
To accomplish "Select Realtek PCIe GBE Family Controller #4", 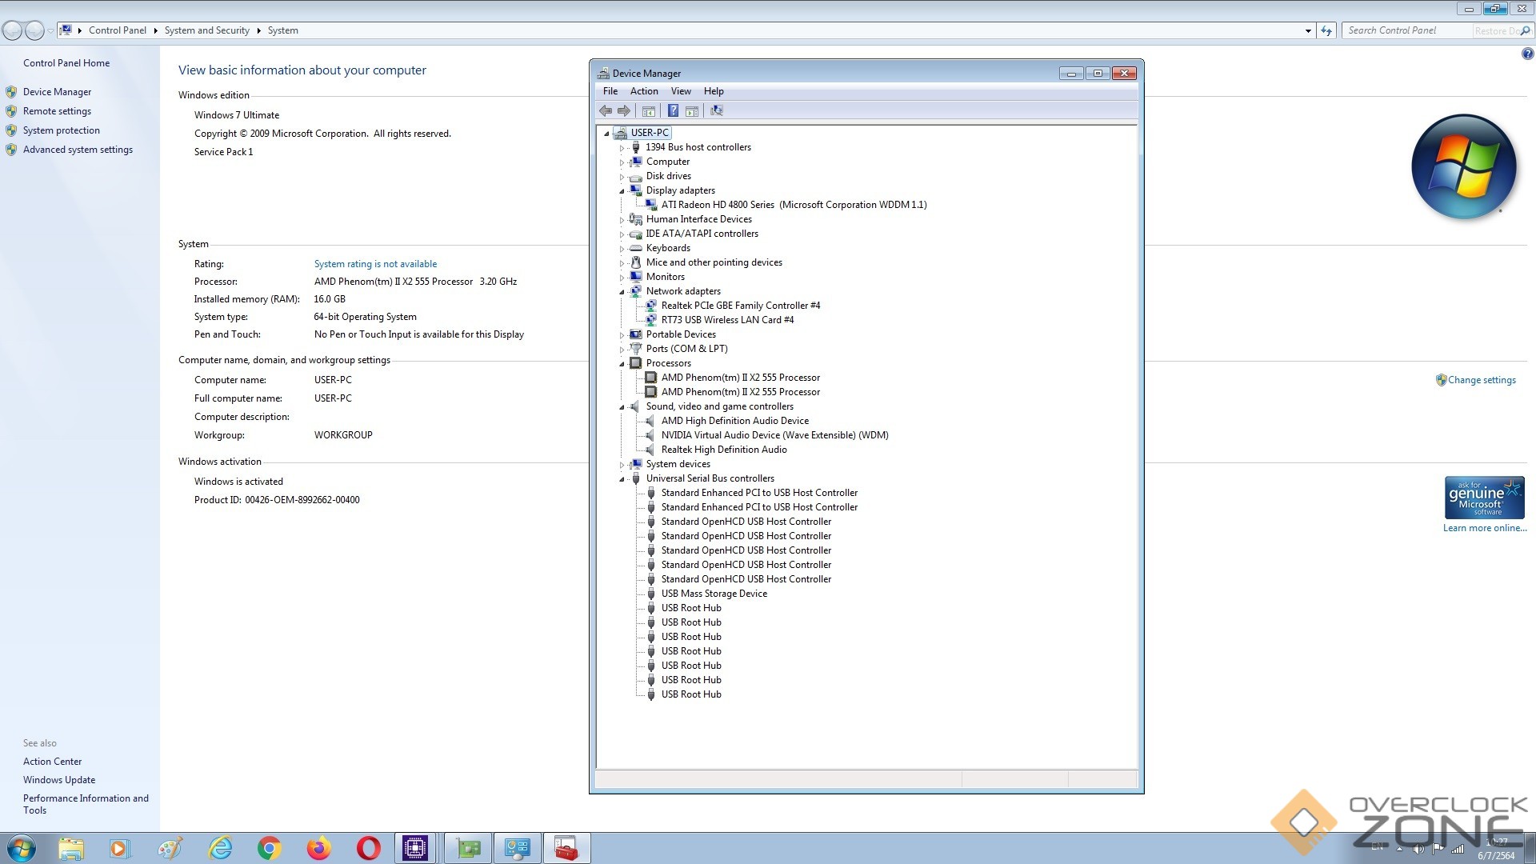I will (x=740, y=306).
